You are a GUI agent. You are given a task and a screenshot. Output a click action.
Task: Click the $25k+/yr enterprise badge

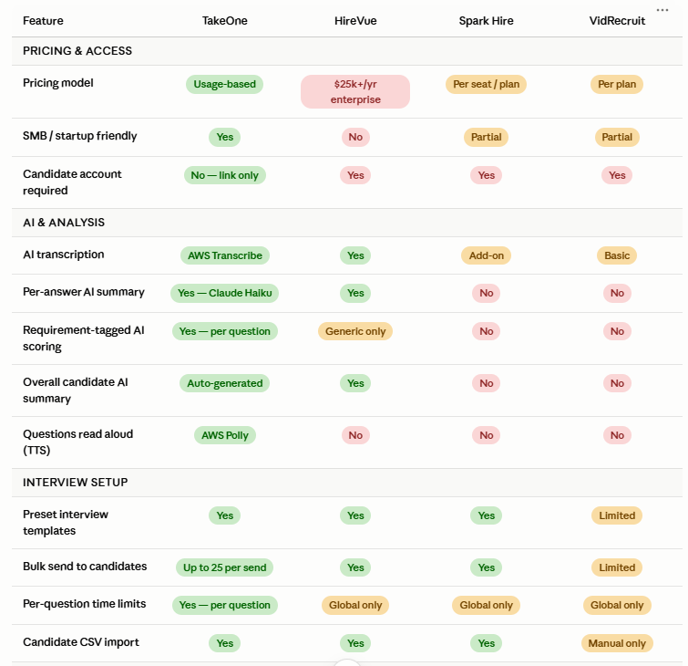(355, 91)
